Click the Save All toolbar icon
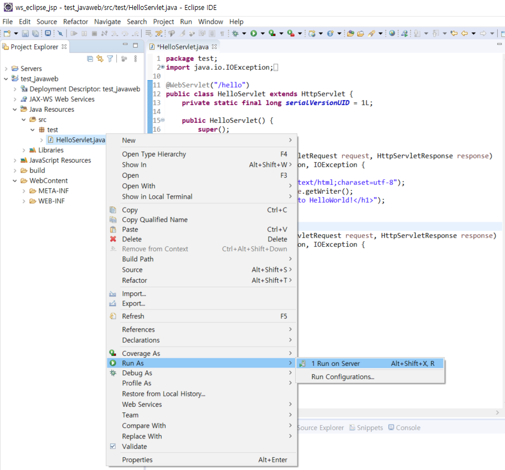 tap(36, 33)
